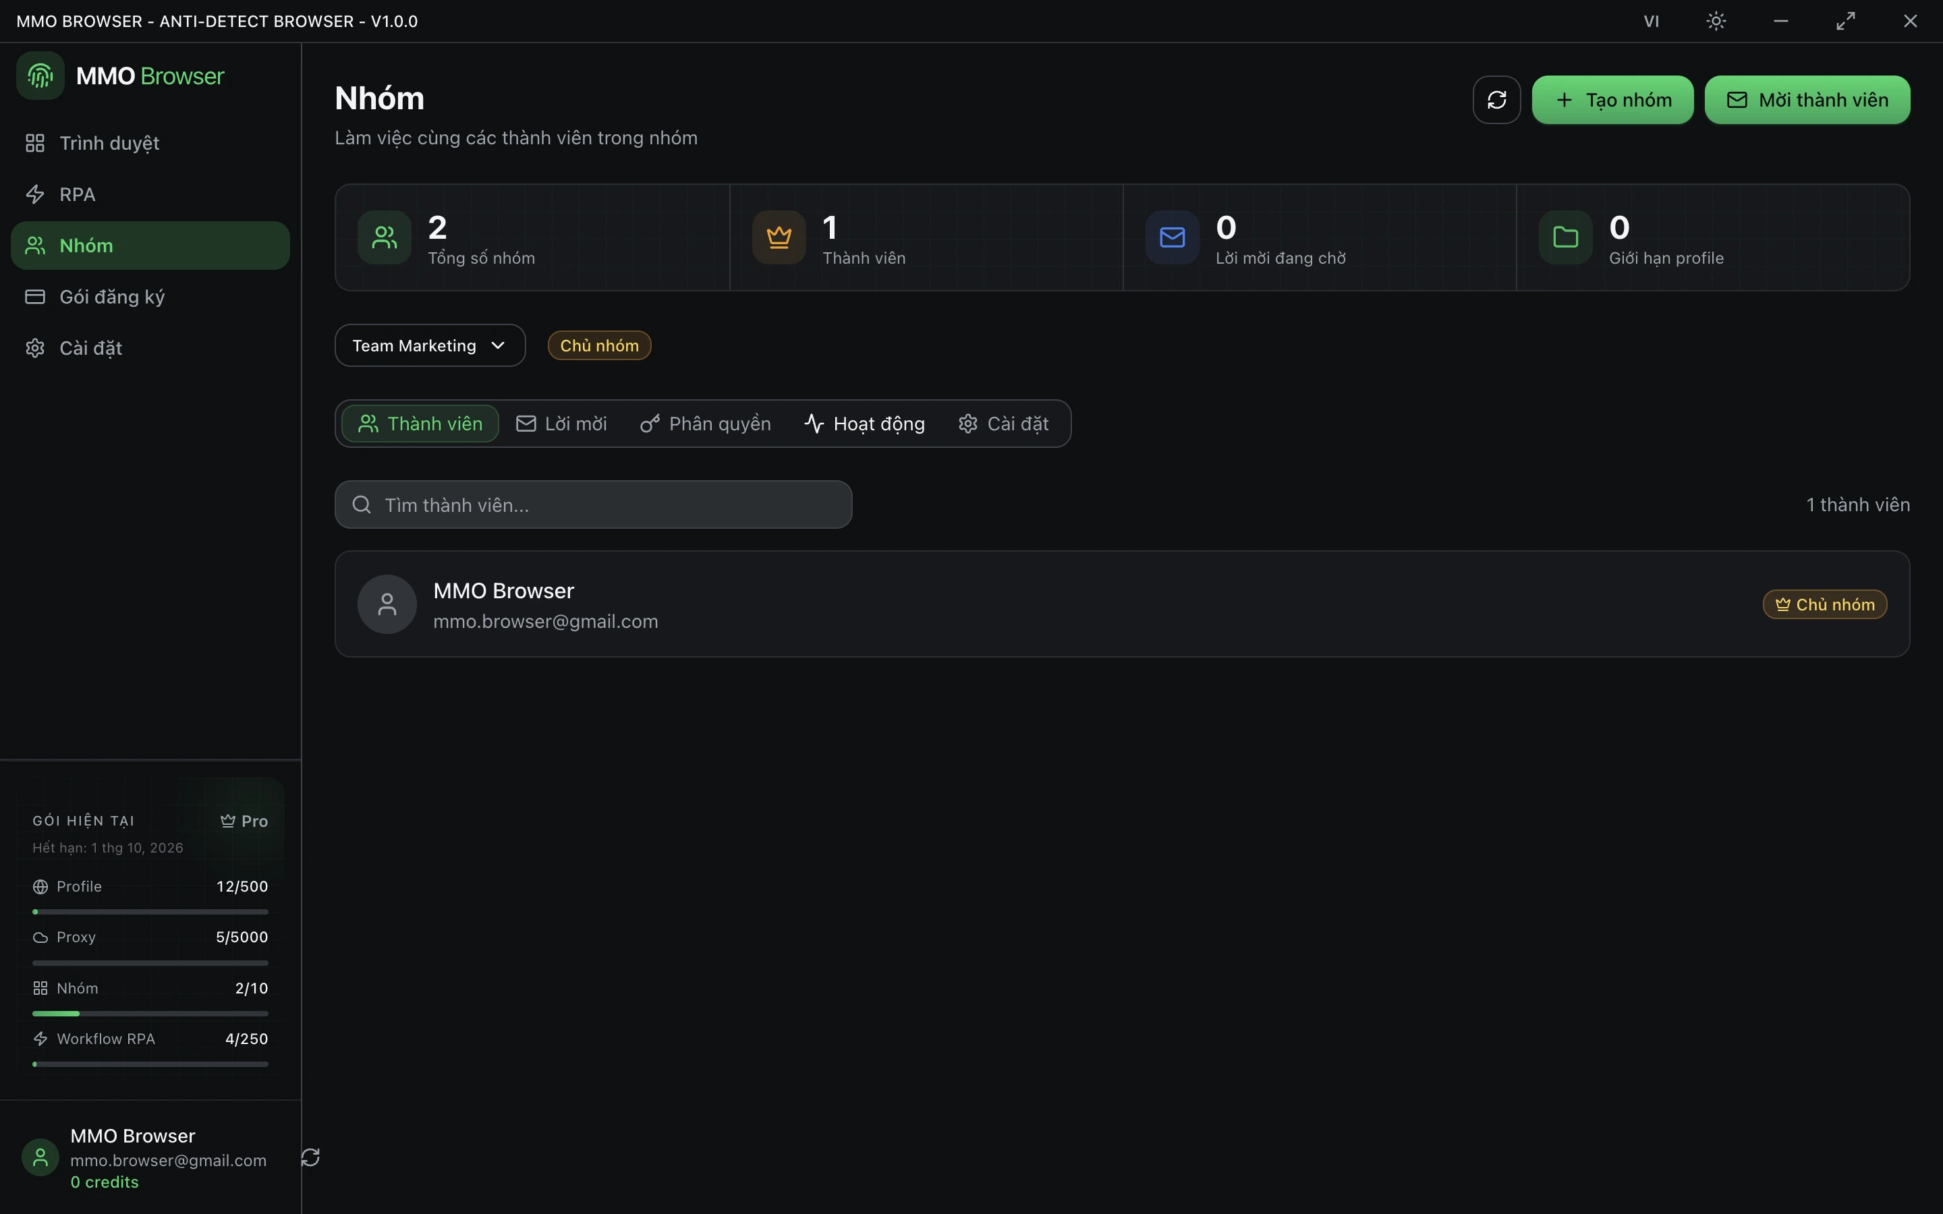1943x1214 pixels.
Task: Click the Mời thành viên button
Action: (1807, 100)
